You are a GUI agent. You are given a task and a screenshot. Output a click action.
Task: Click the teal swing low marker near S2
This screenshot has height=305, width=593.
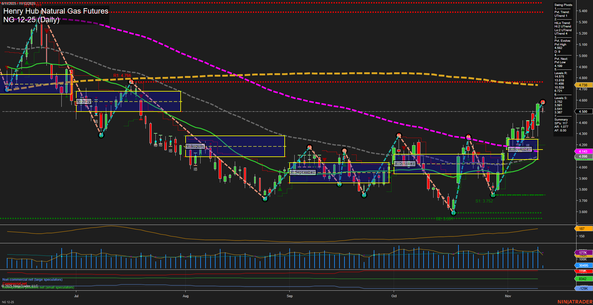pos(454,213)
